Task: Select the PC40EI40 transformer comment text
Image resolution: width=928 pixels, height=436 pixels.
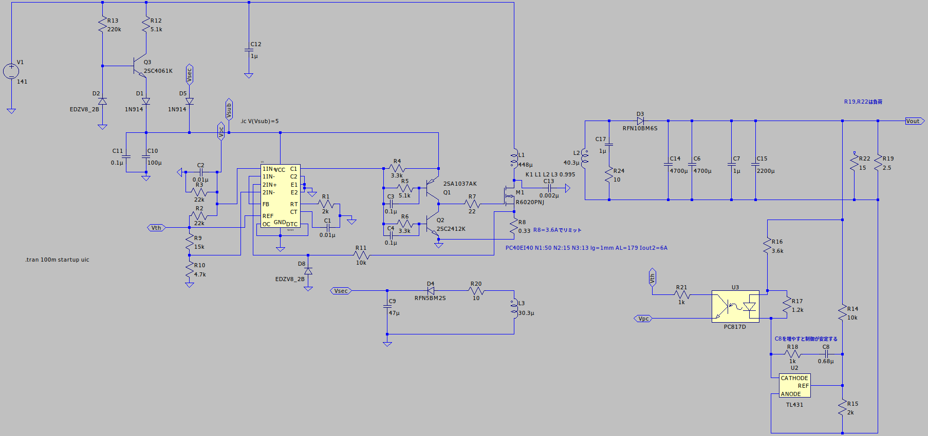Action: point(586,248)
